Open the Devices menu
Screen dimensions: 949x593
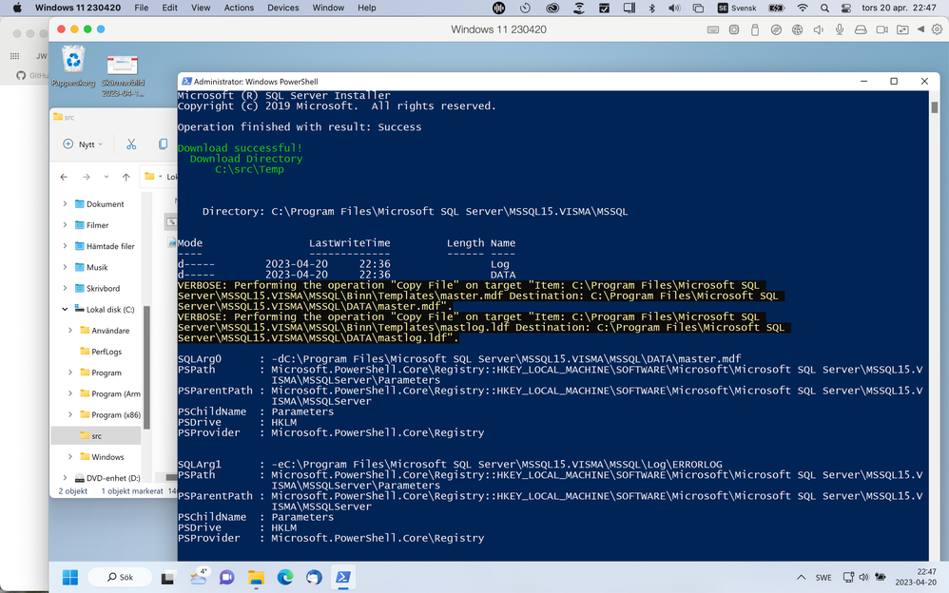(x=282, y=8)
